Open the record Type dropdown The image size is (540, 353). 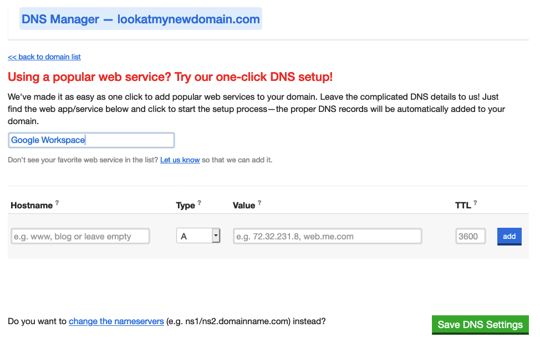[x=198, y=236]
